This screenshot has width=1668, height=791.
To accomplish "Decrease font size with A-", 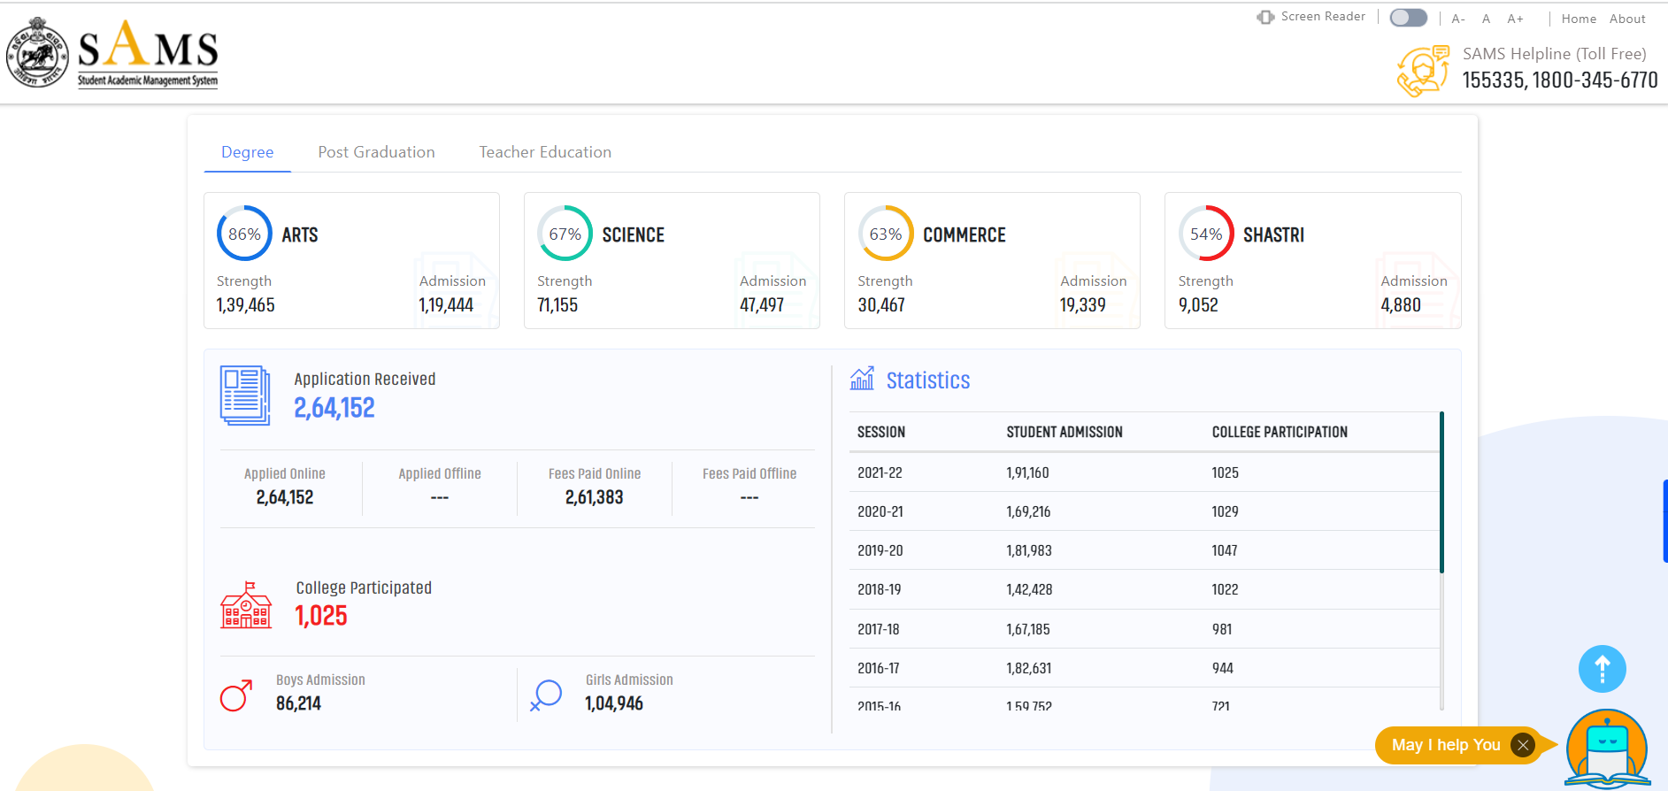I will coord(1458,19).
